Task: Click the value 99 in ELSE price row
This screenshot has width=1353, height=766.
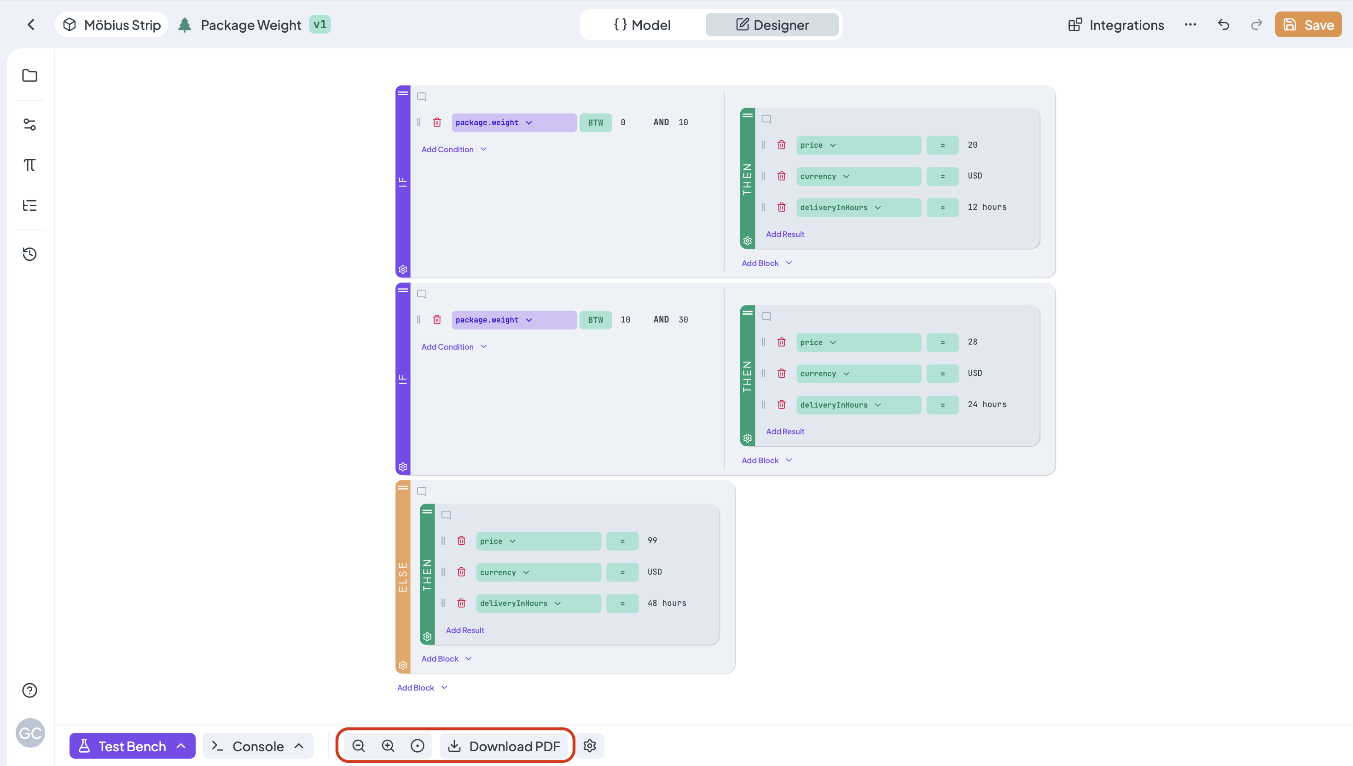Action: coord(652,540)
